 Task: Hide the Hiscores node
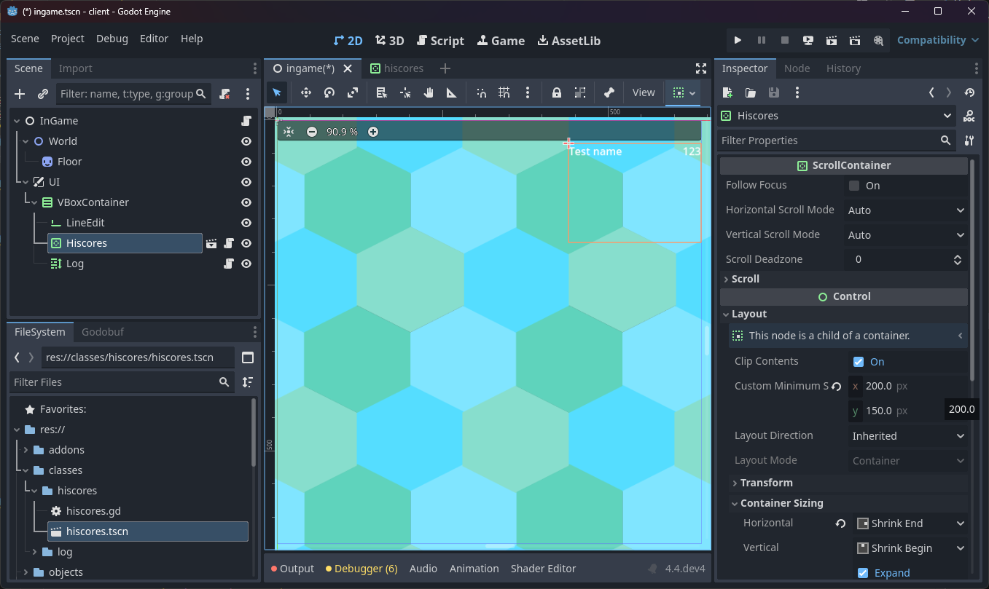point(246,243)
